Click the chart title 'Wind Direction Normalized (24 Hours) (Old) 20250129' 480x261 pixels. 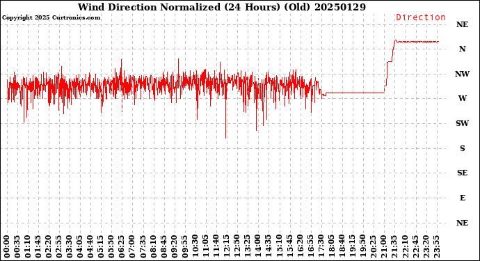[222, 7]
